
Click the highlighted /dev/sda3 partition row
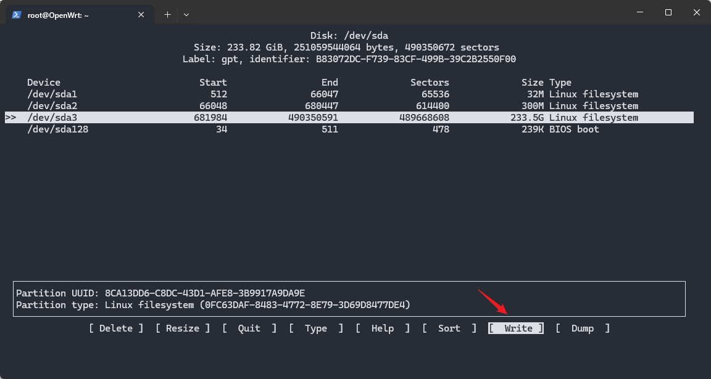pyautogui.click(x=58, y=117)
